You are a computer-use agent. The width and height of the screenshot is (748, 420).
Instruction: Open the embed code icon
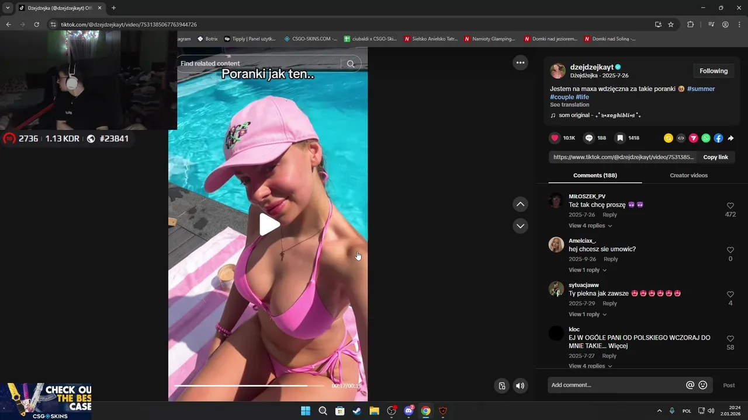[x=681, y=138]
